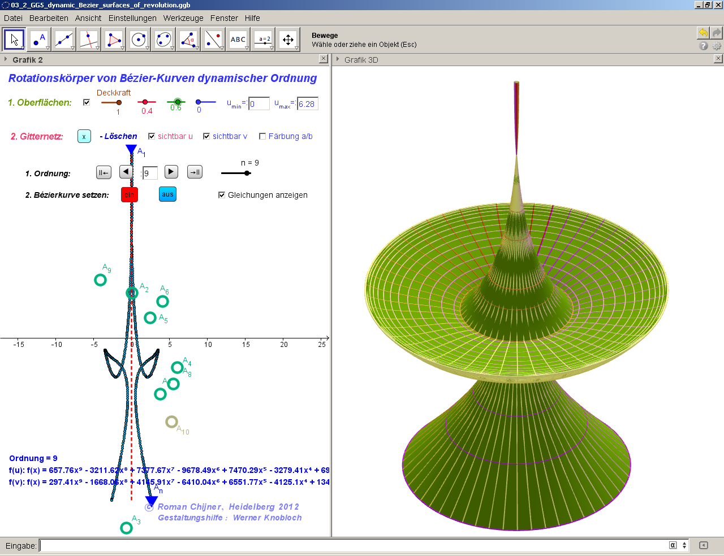This screenshot has height=556, width=724.
Task: Select the Angle tool
Action: [x=188, y=40]
